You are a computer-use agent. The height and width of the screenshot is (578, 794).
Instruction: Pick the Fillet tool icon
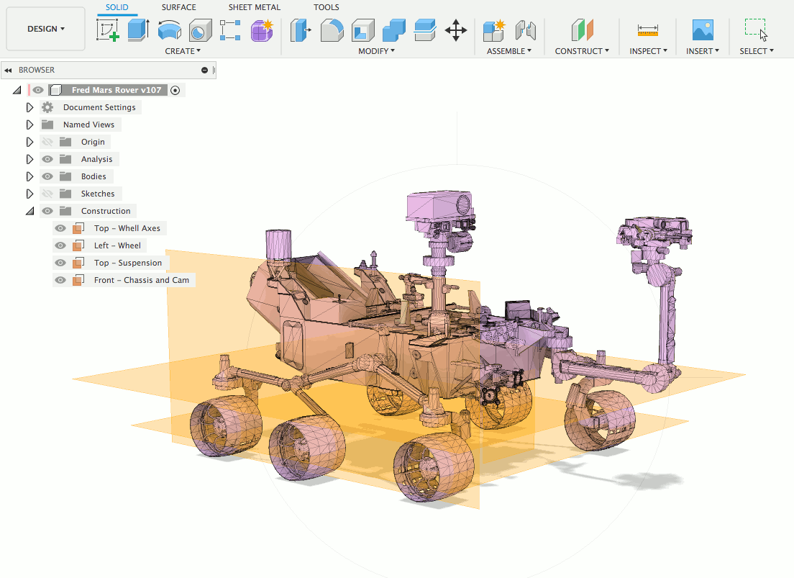click(x=332, y=30)
